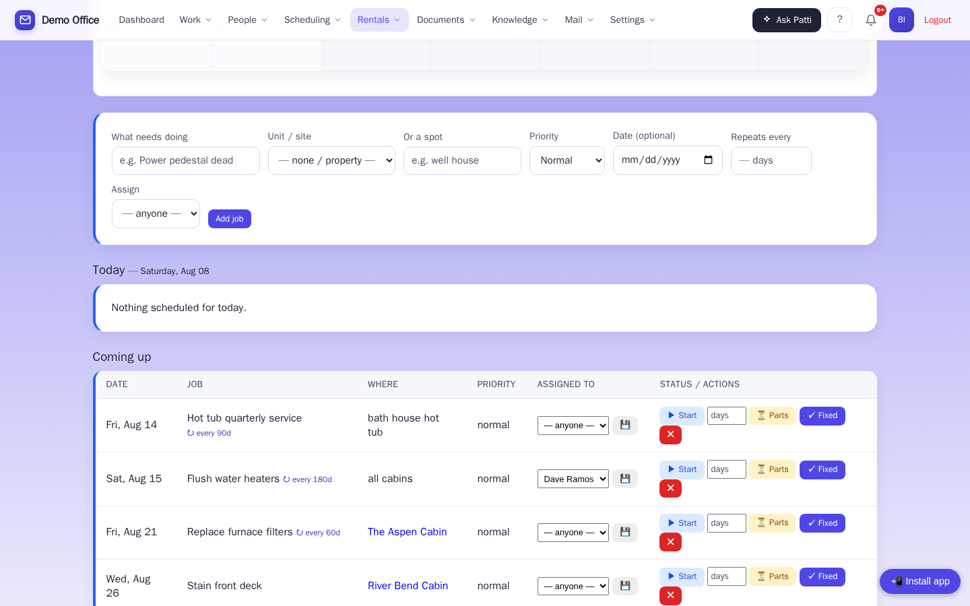Focus days field for Flush water heaters

tap(727, 469)
